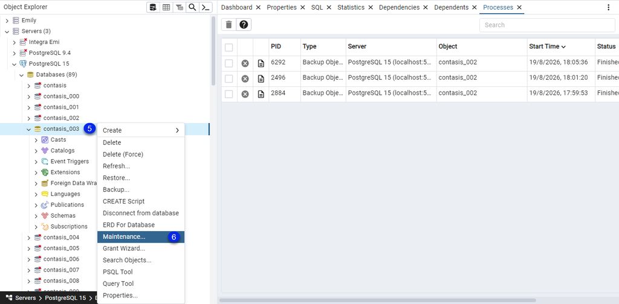Launch the PSQL Tool terminal icon

[x=206, y=7]
